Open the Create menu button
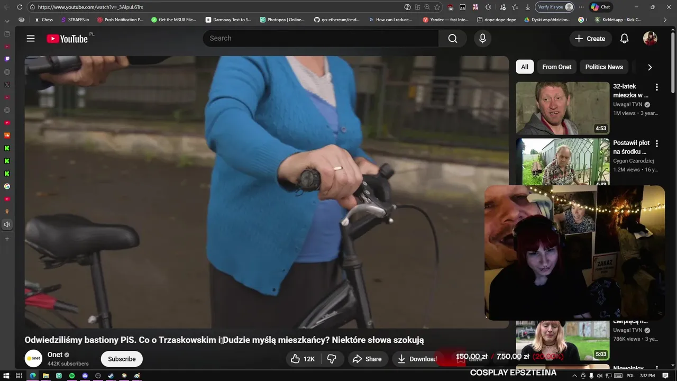This screenshot has height=381, width=677. pos(590,39)
